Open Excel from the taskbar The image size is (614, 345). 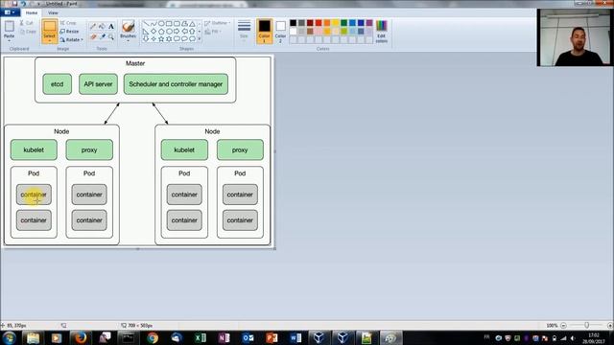201,337
